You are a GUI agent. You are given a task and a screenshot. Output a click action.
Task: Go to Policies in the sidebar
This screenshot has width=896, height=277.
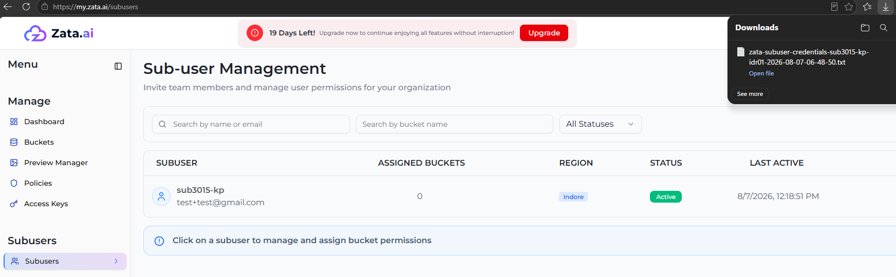[38, 183]
